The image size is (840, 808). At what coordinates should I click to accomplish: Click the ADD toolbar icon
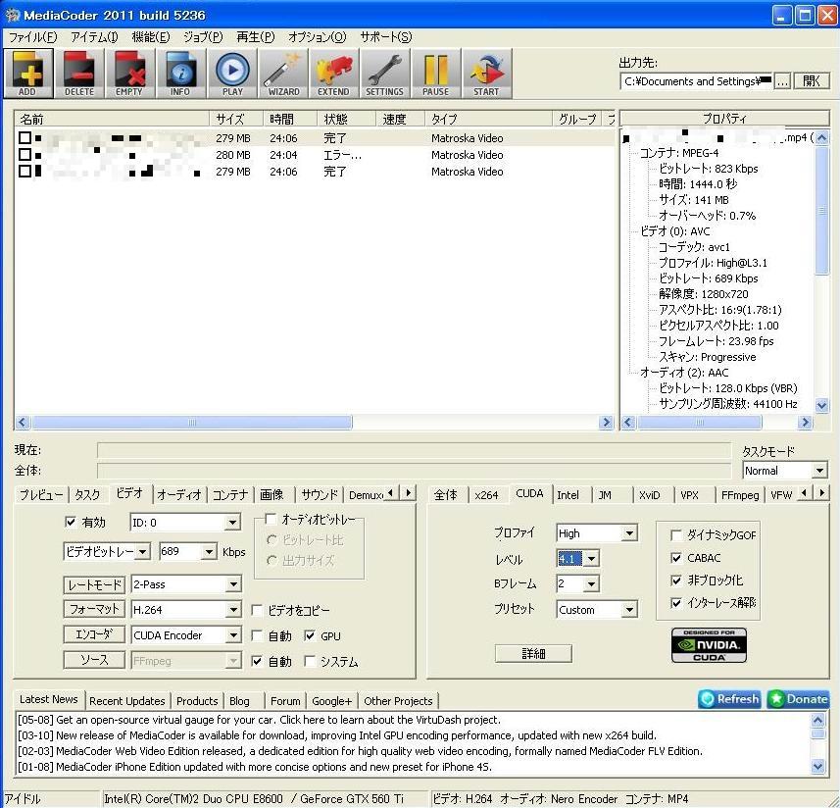click(x=27, y=74)
